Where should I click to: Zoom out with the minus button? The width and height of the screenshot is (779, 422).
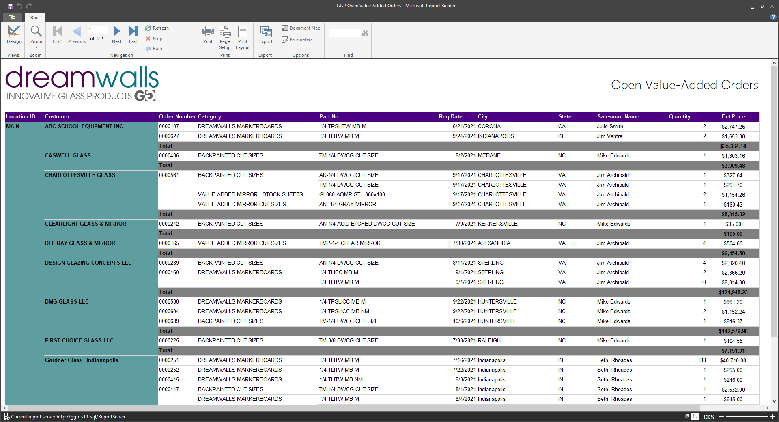(722, 416)
